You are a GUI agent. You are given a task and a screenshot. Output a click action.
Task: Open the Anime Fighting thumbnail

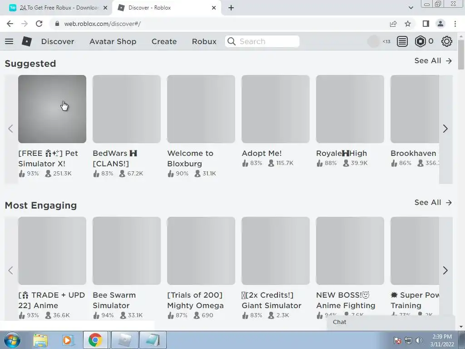coord(350,251)
